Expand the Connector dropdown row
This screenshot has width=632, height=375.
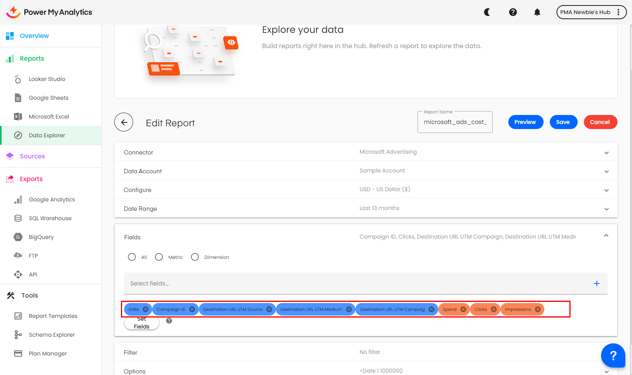click(x=606, y=153)
